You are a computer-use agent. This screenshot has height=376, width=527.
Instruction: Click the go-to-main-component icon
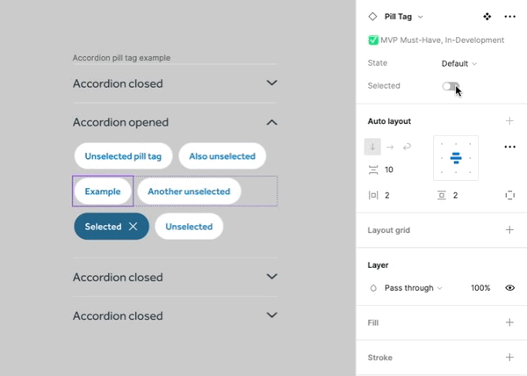pos(487,17)
